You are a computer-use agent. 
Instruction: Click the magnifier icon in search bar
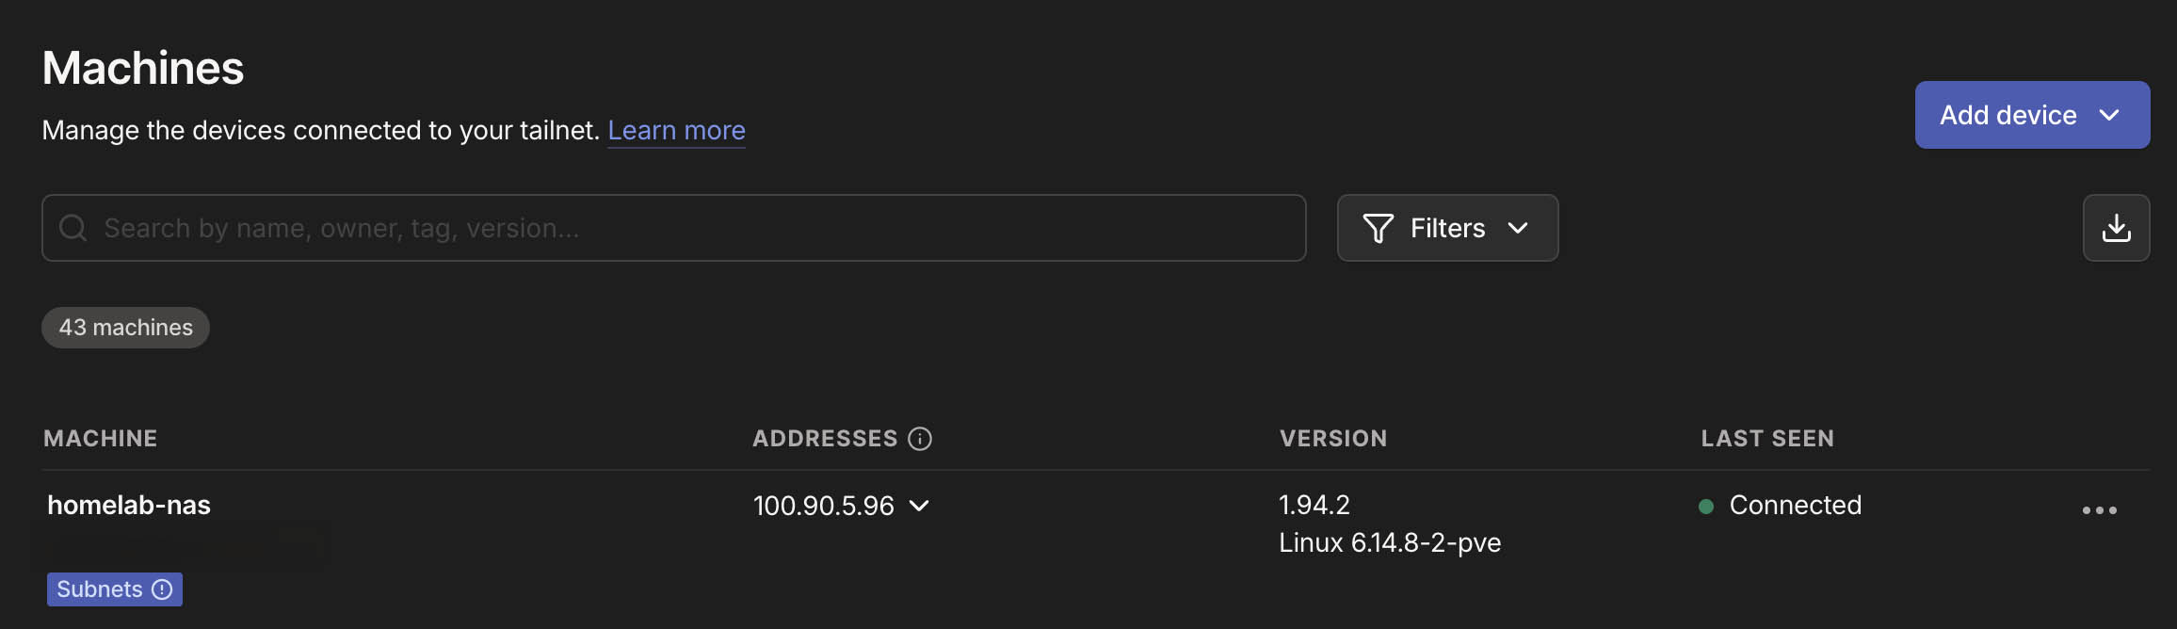click(73, 228)
